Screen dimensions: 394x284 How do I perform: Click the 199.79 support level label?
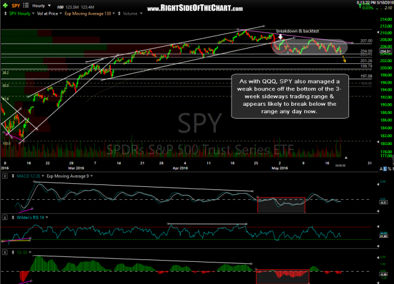(366, 66)
